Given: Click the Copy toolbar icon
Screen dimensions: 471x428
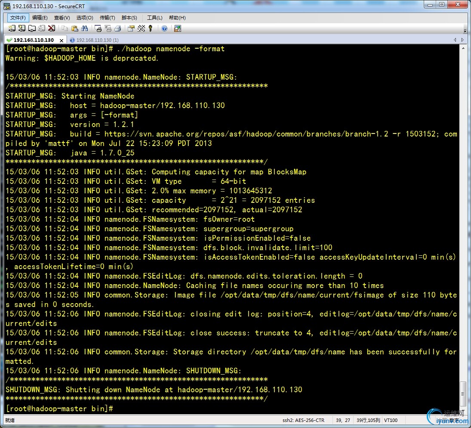Looking at the screenshot, I should pyautogui.click(x=65, y=28).
